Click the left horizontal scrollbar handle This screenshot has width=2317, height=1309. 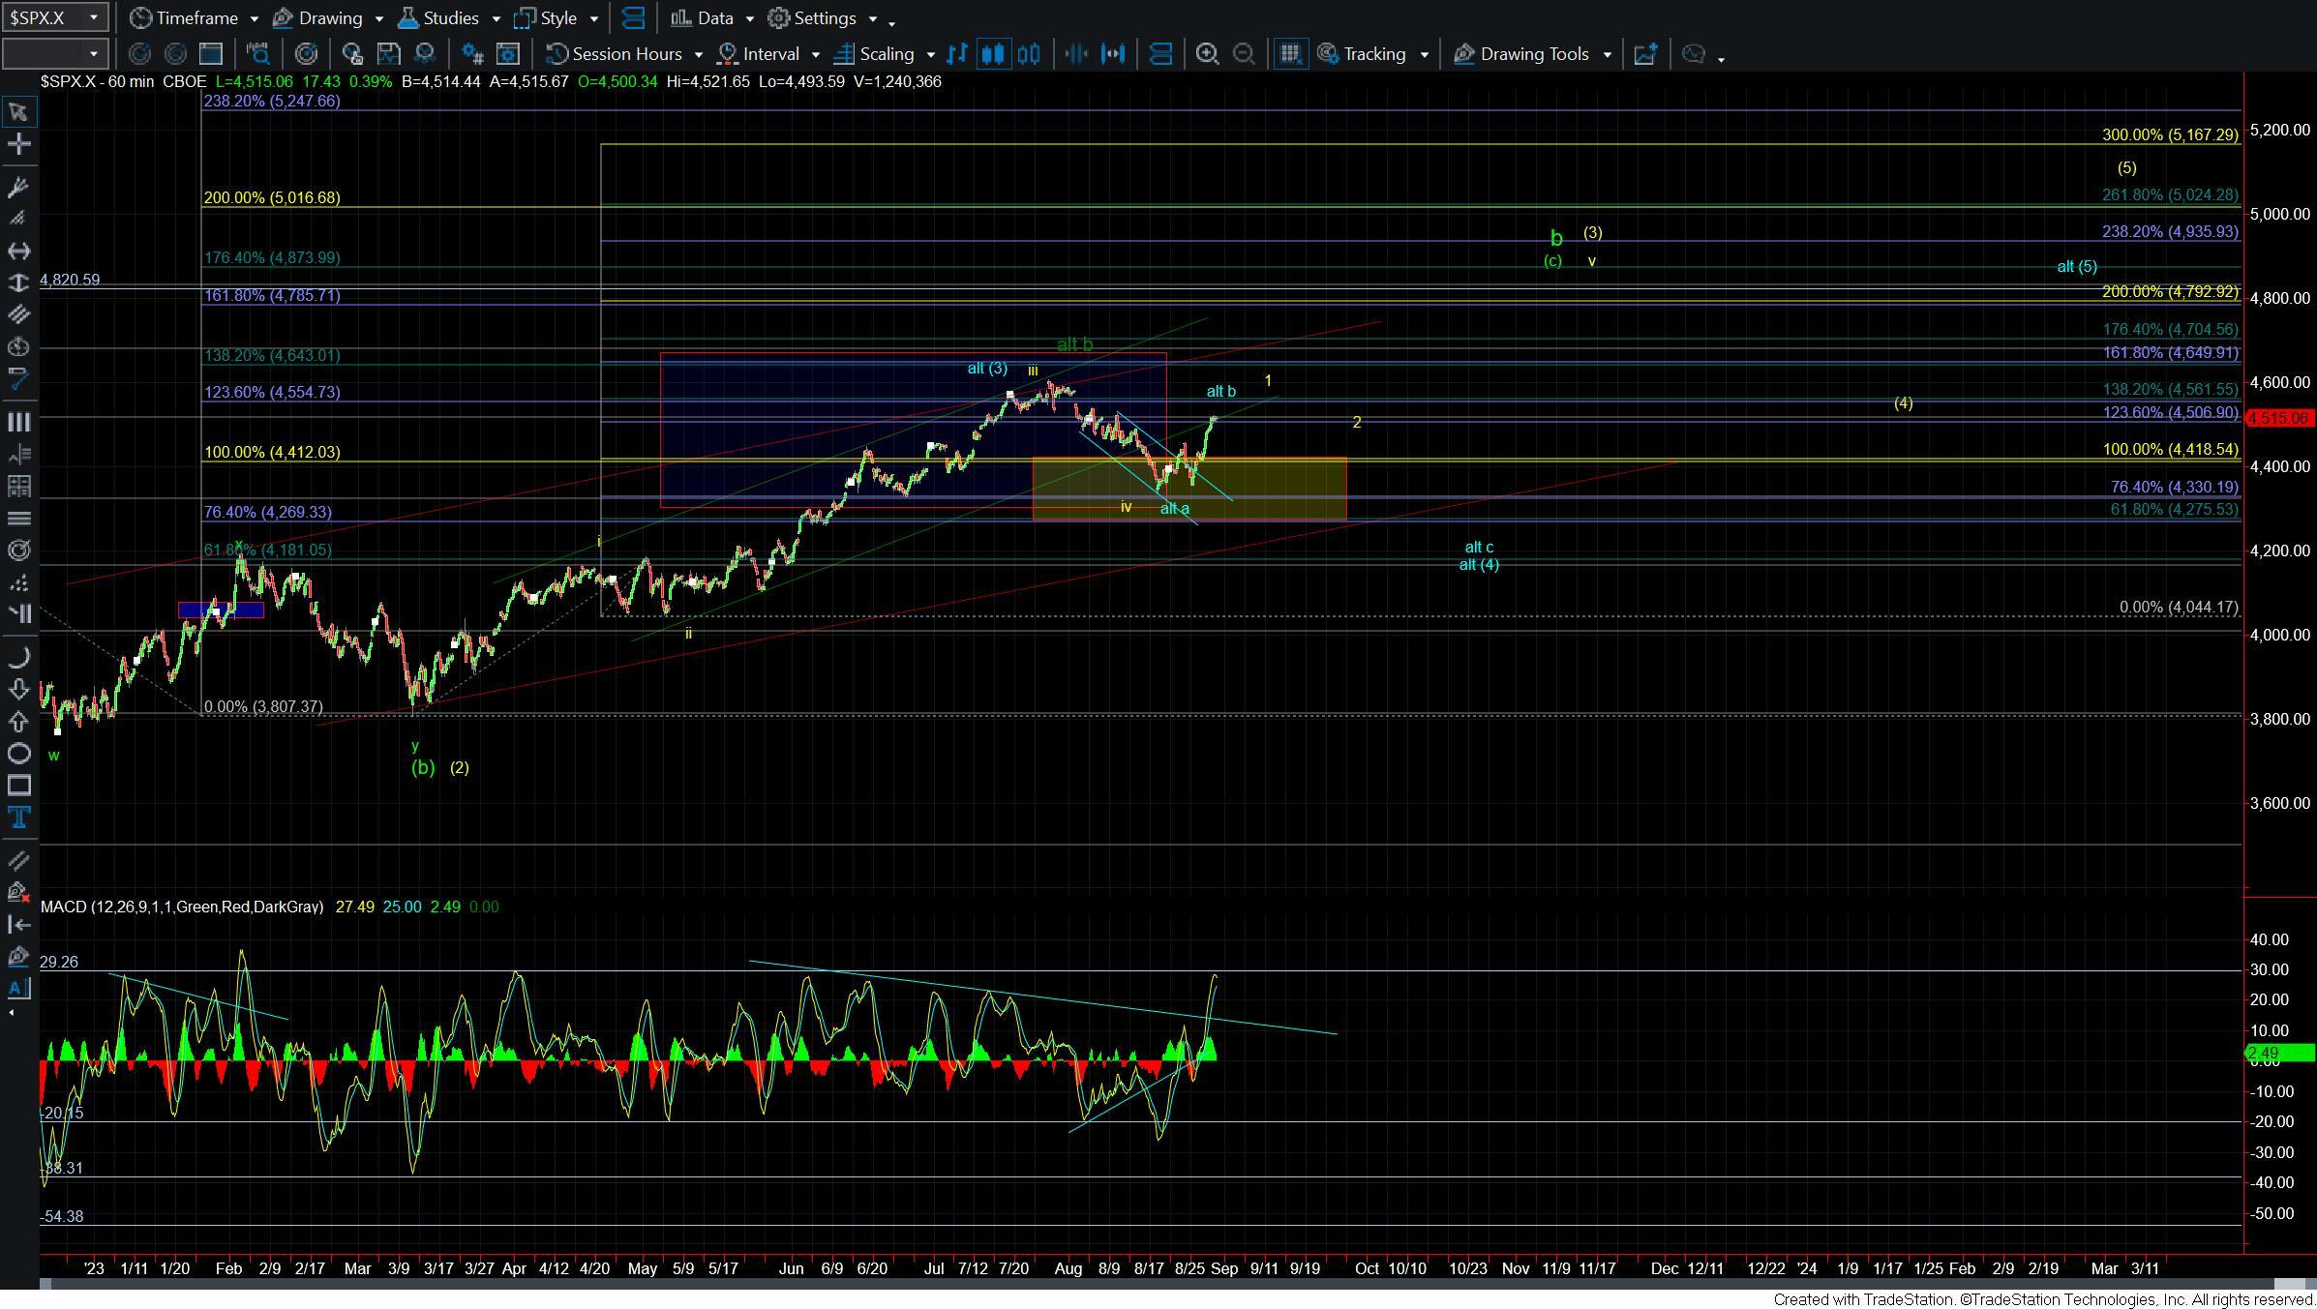tap(45, 1285)
